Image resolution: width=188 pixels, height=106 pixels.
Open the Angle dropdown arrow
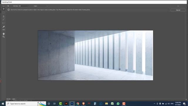[x=47, y=6]
